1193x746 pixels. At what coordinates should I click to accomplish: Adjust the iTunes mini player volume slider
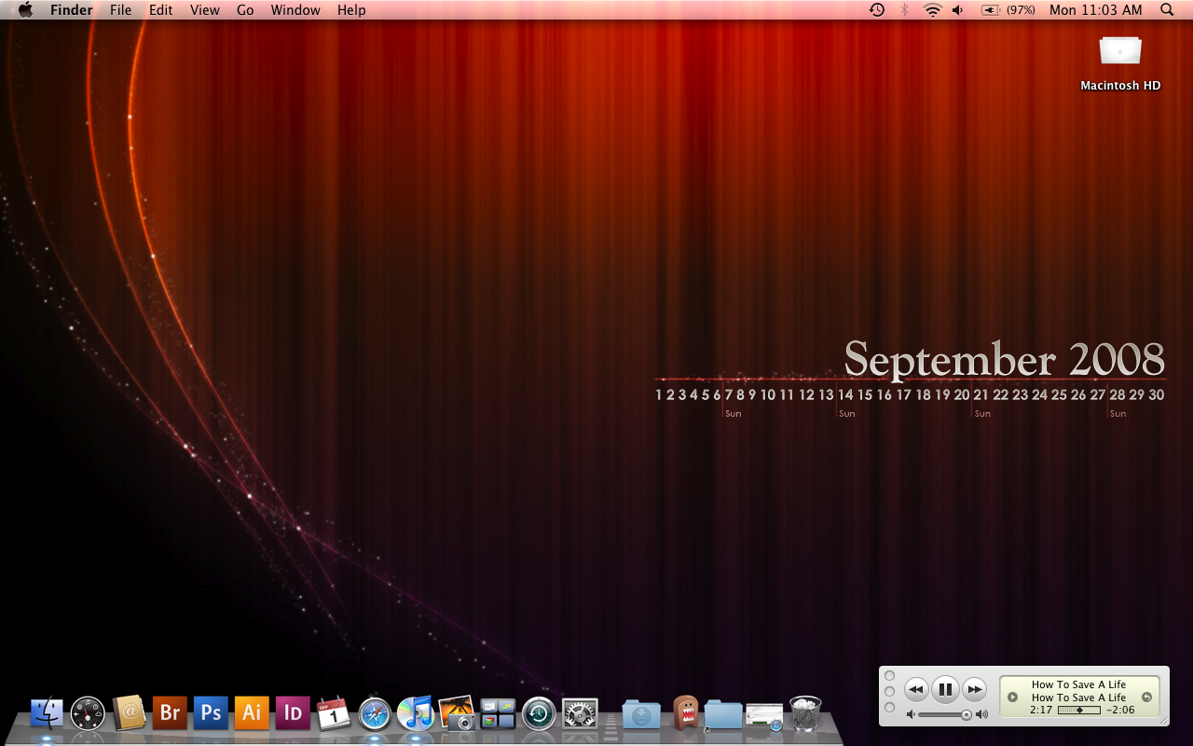tap(946, 714)
